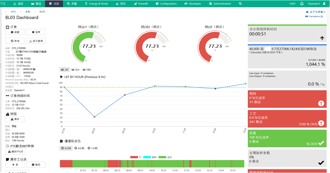This screenshot has height=173, width=330.
Task: Collapse the LEF BY HOUR chart section
Action: pyautogui.click(x=61, y=77)
